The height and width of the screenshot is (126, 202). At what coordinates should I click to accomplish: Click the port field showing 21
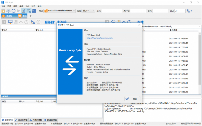180,11
